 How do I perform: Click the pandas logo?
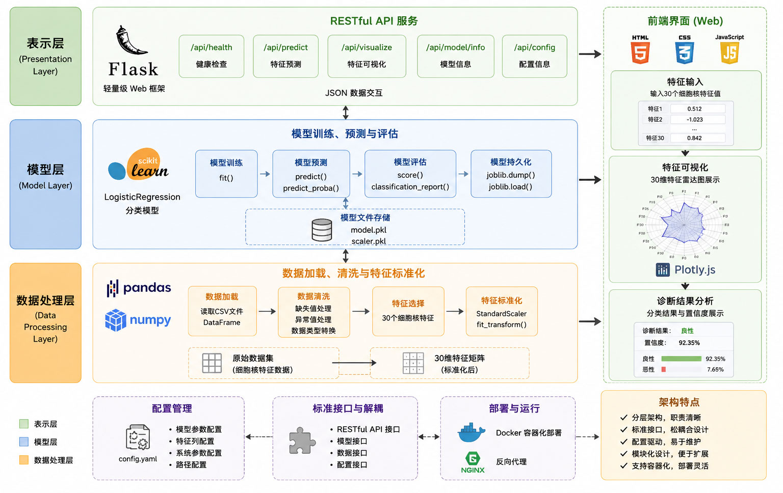[139, 288]
